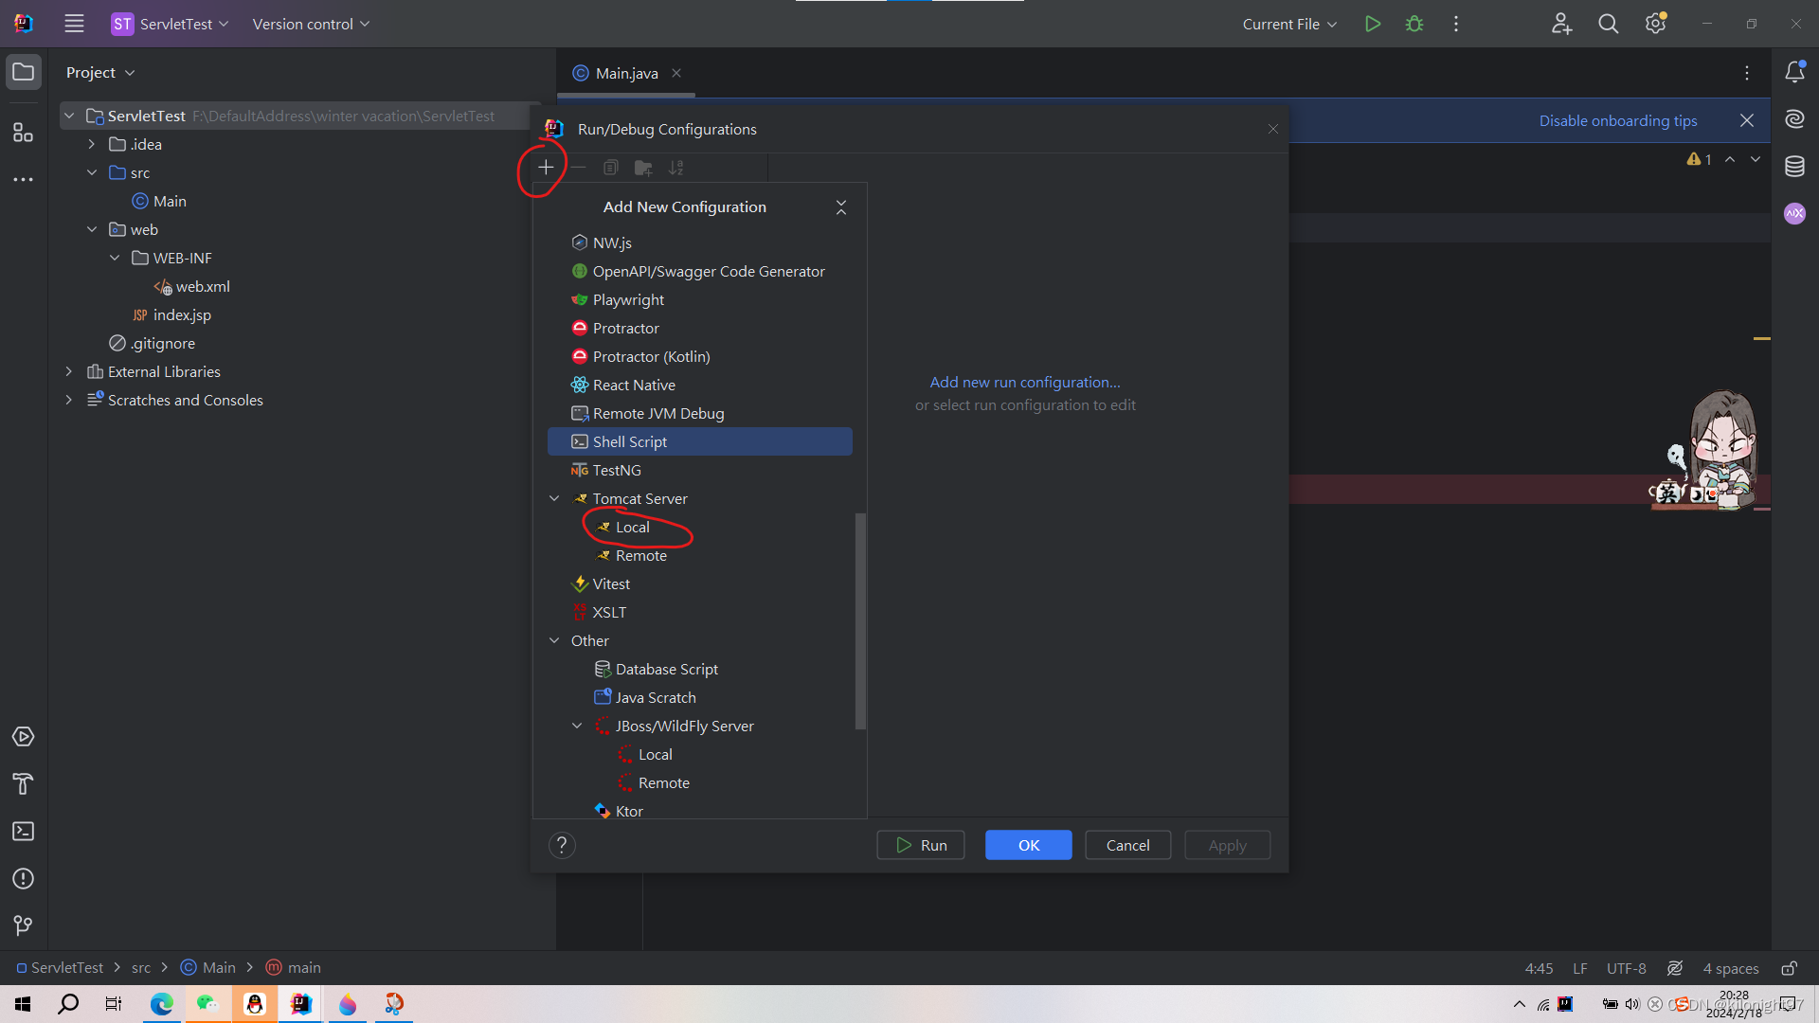This screenshot has height=1023, width=1819.
Task: Collapse the JBoss/WildFly Server node
Action: coord(577,726)
